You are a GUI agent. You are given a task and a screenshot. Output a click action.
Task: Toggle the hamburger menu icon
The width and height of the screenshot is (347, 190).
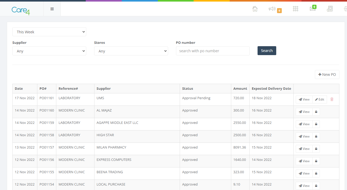coord(52,9)
